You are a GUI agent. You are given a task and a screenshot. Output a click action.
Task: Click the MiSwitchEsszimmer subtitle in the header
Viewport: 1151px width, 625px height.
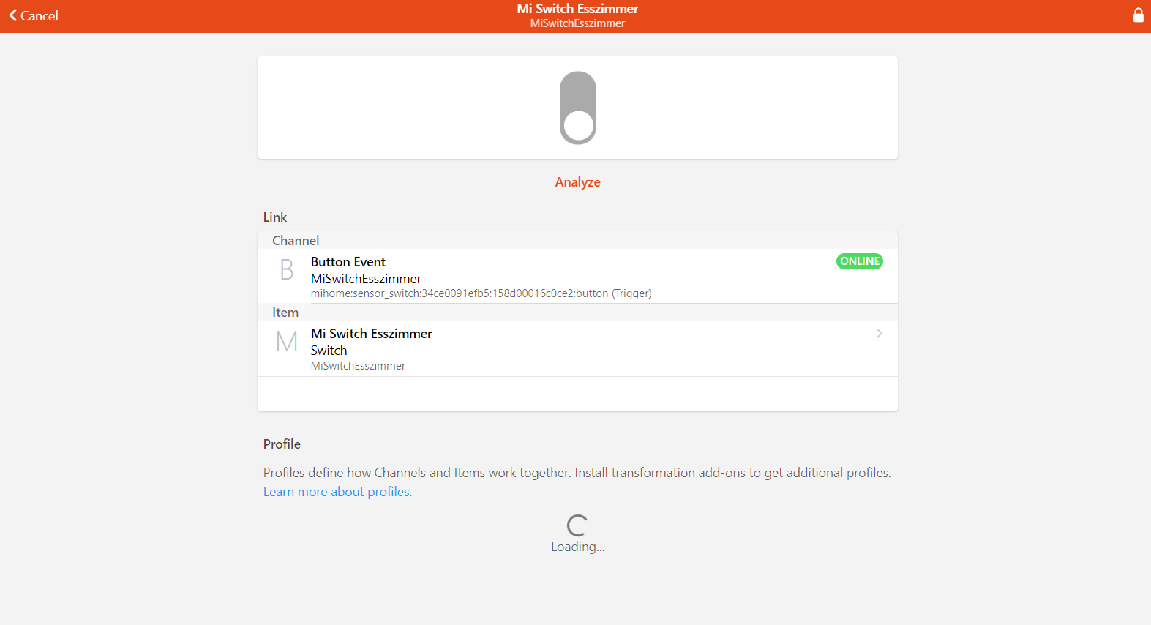[x=577, y=23]
